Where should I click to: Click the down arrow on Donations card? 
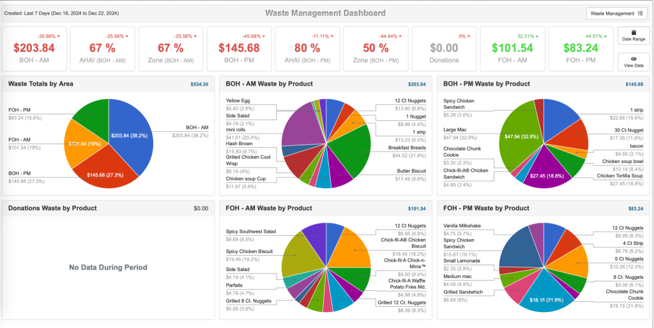coord(469,36)
